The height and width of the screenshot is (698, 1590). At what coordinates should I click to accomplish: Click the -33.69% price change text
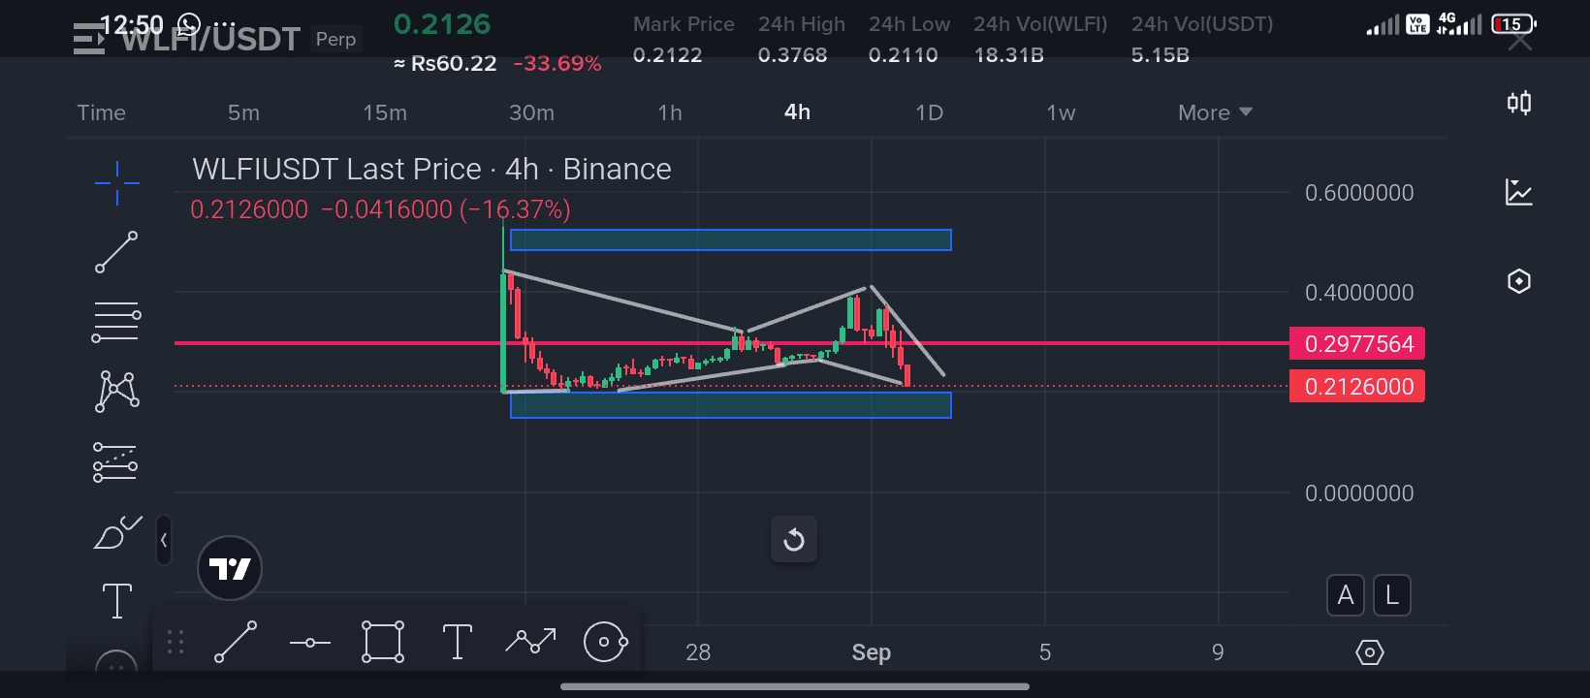pyautogui.click(x=557, y=64)
